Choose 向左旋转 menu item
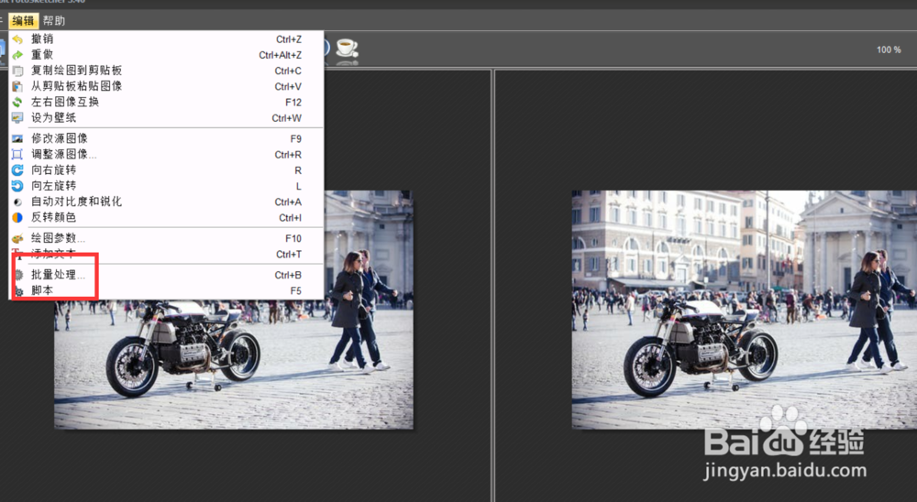The width and height of the screenshot is (917, 502). 166,186
